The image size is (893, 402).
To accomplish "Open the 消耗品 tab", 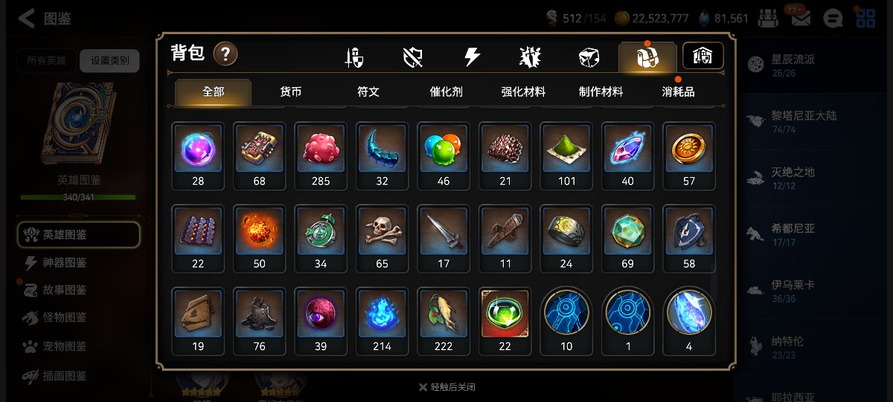I will tap(678, 92).
